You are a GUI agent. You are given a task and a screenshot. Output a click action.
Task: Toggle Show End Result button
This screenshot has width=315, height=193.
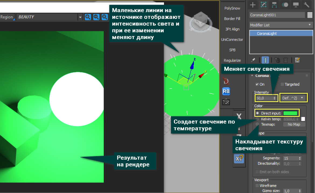pyautogui.click(x=265, y=60)
